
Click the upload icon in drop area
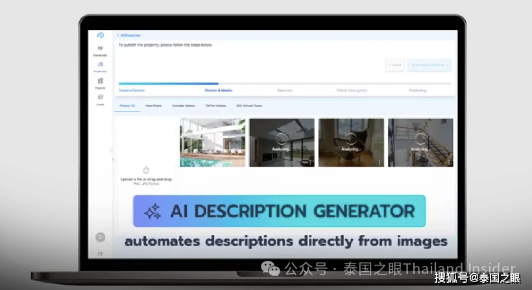[146, 170]
